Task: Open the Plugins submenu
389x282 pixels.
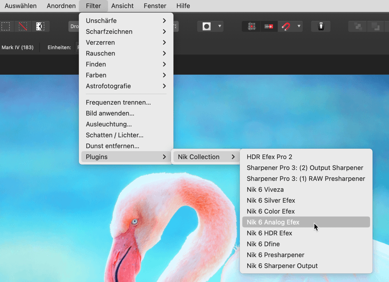Action: pyautogui.click(x=126, y=157)
